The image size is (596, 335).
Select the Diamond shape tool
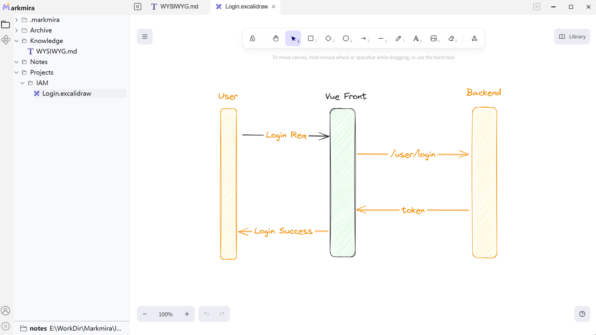pyautogui.click(x=328, y=38)
